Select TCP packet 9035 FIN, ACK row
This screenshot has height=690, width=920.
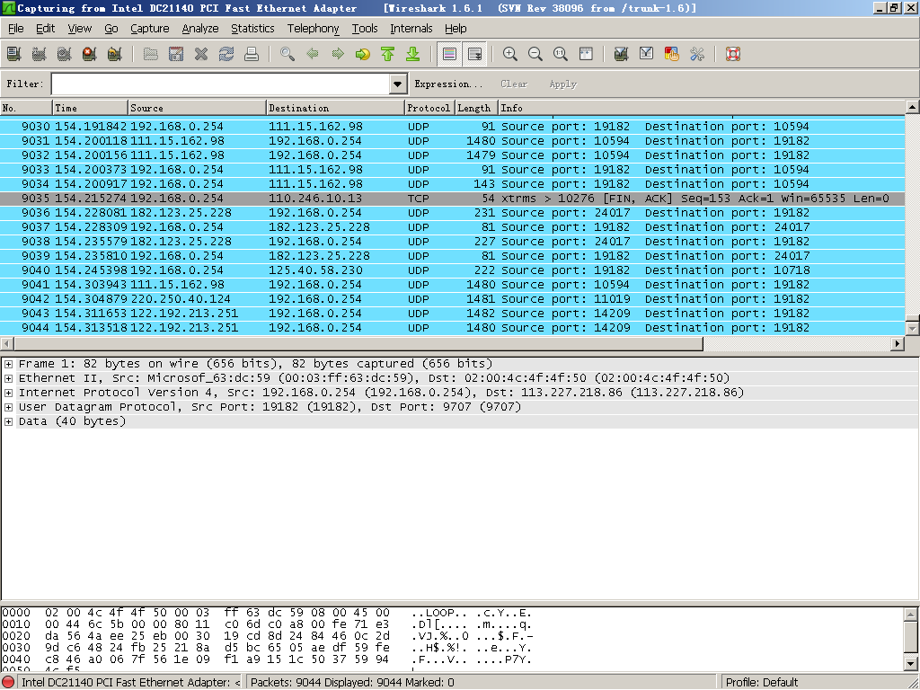click(453, 199)
